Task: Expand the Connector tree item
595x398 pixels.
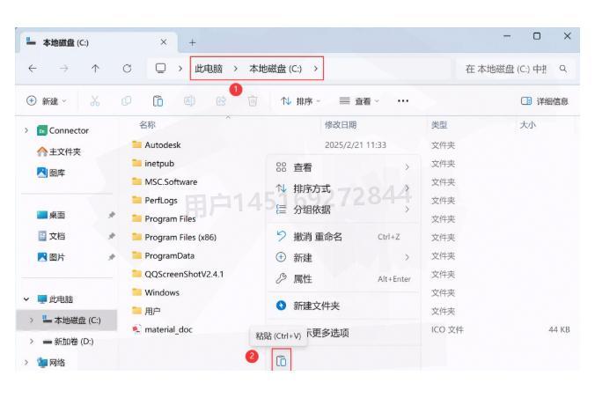Action: point(26,130)
